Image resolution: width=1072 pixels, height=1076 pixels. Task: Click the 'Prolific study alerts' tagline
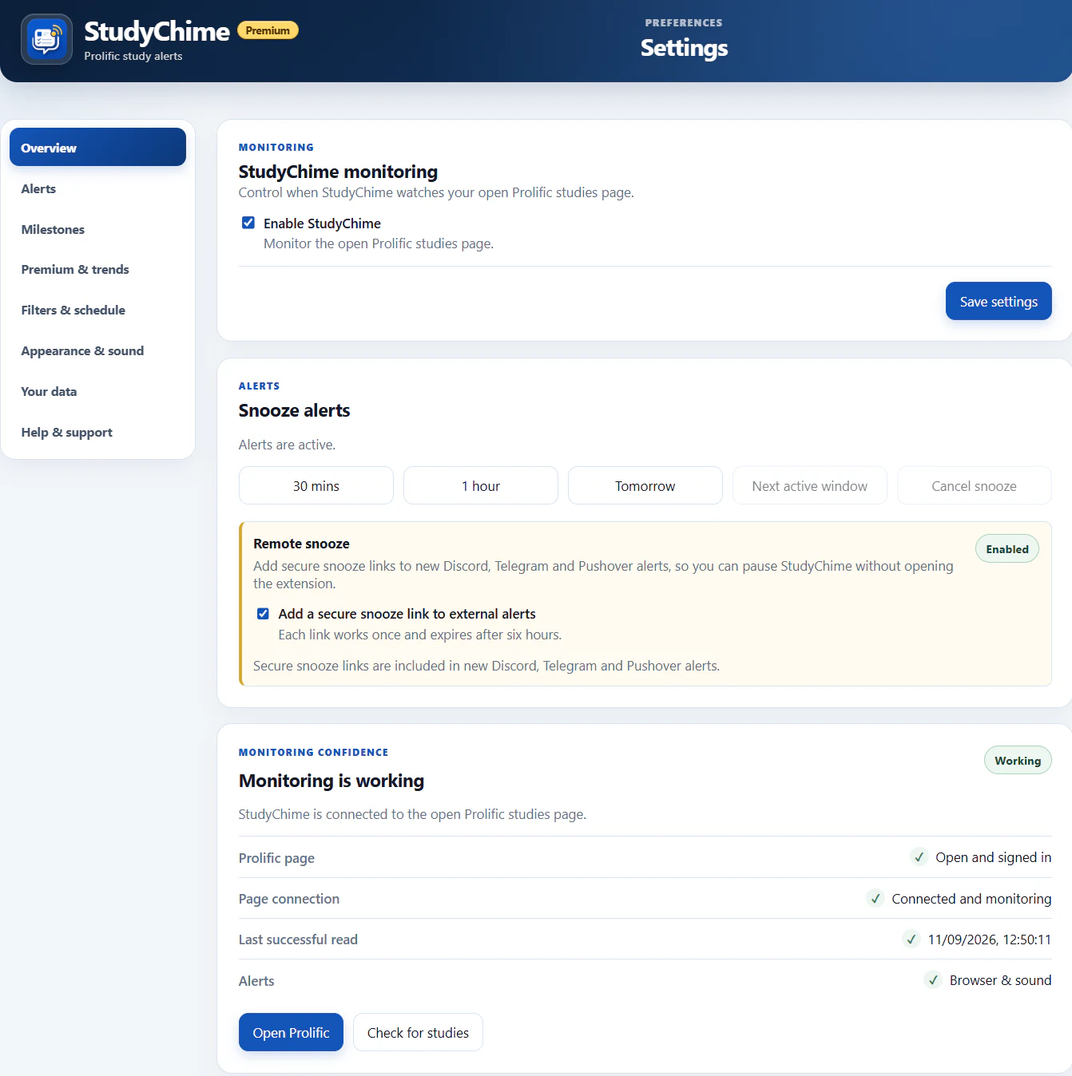click(133, 56)
